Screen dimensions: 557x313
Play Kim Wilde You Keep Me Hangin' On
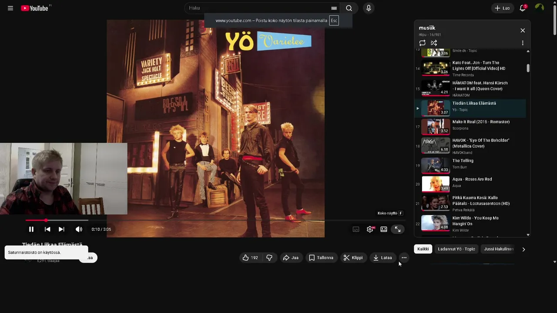coord(470,223)
